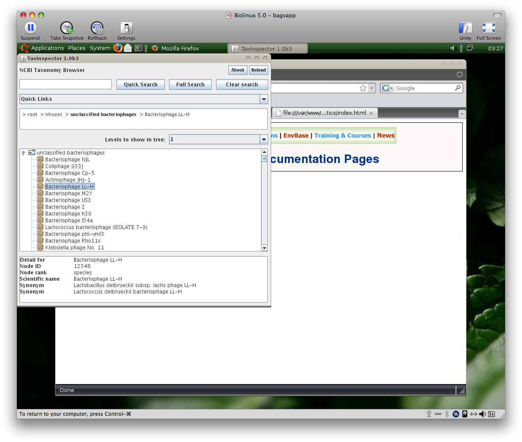Expand the Levels to show dropdown
Screen dimensions: 522x442
click(x=264, y=139)
